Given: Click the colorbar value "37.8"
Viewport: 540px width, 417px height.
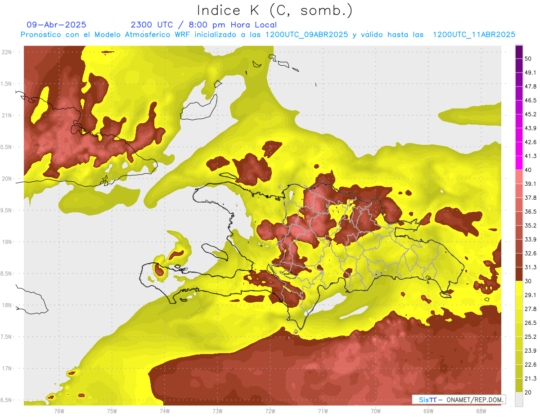Looking at the screenshot, I should coord(531,197).
